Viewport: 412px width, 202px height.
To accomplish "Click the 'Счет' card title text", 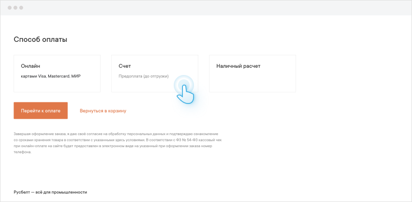I will pyautogui.click(x=125, y=66).
